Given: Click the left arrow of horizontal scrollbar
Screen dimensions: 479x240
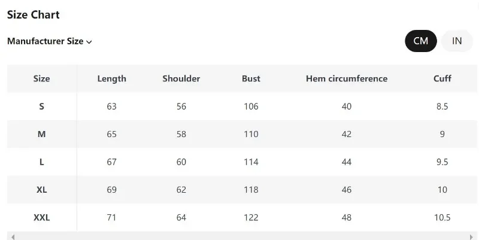Looking at the screenshot, I should tap(13, 236).
